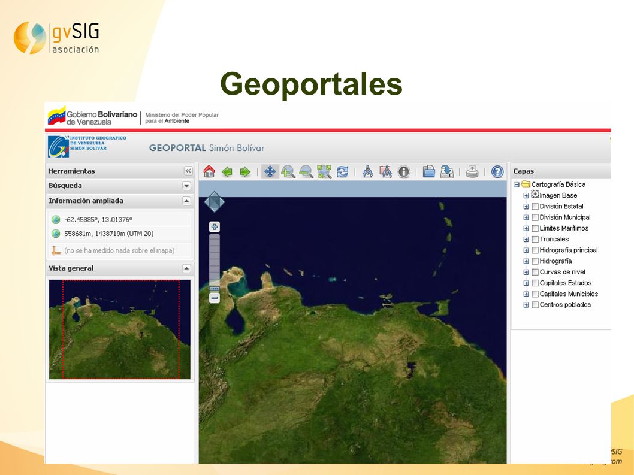
Task: Expand the Búsqueda panel arrow
Action: pyautogui.click(x=186, y=186)
